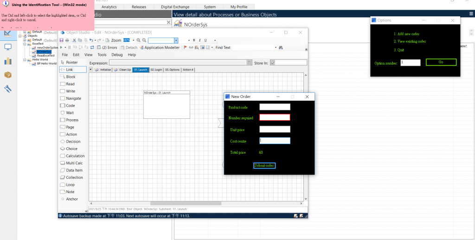Click the Cut scissors icon

(74, 40)
